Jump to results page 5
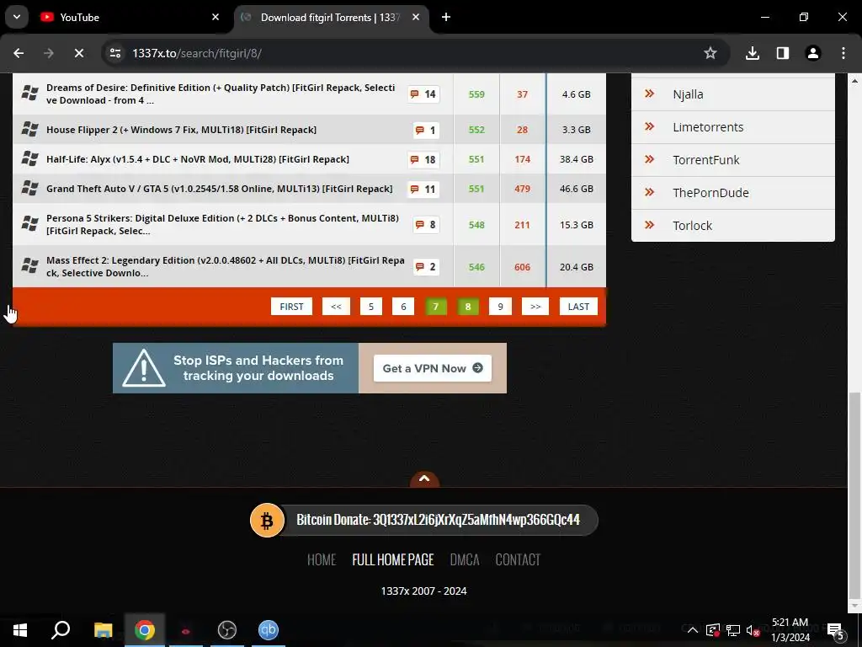Screen dimensions: 862x647 pos(371,307)
